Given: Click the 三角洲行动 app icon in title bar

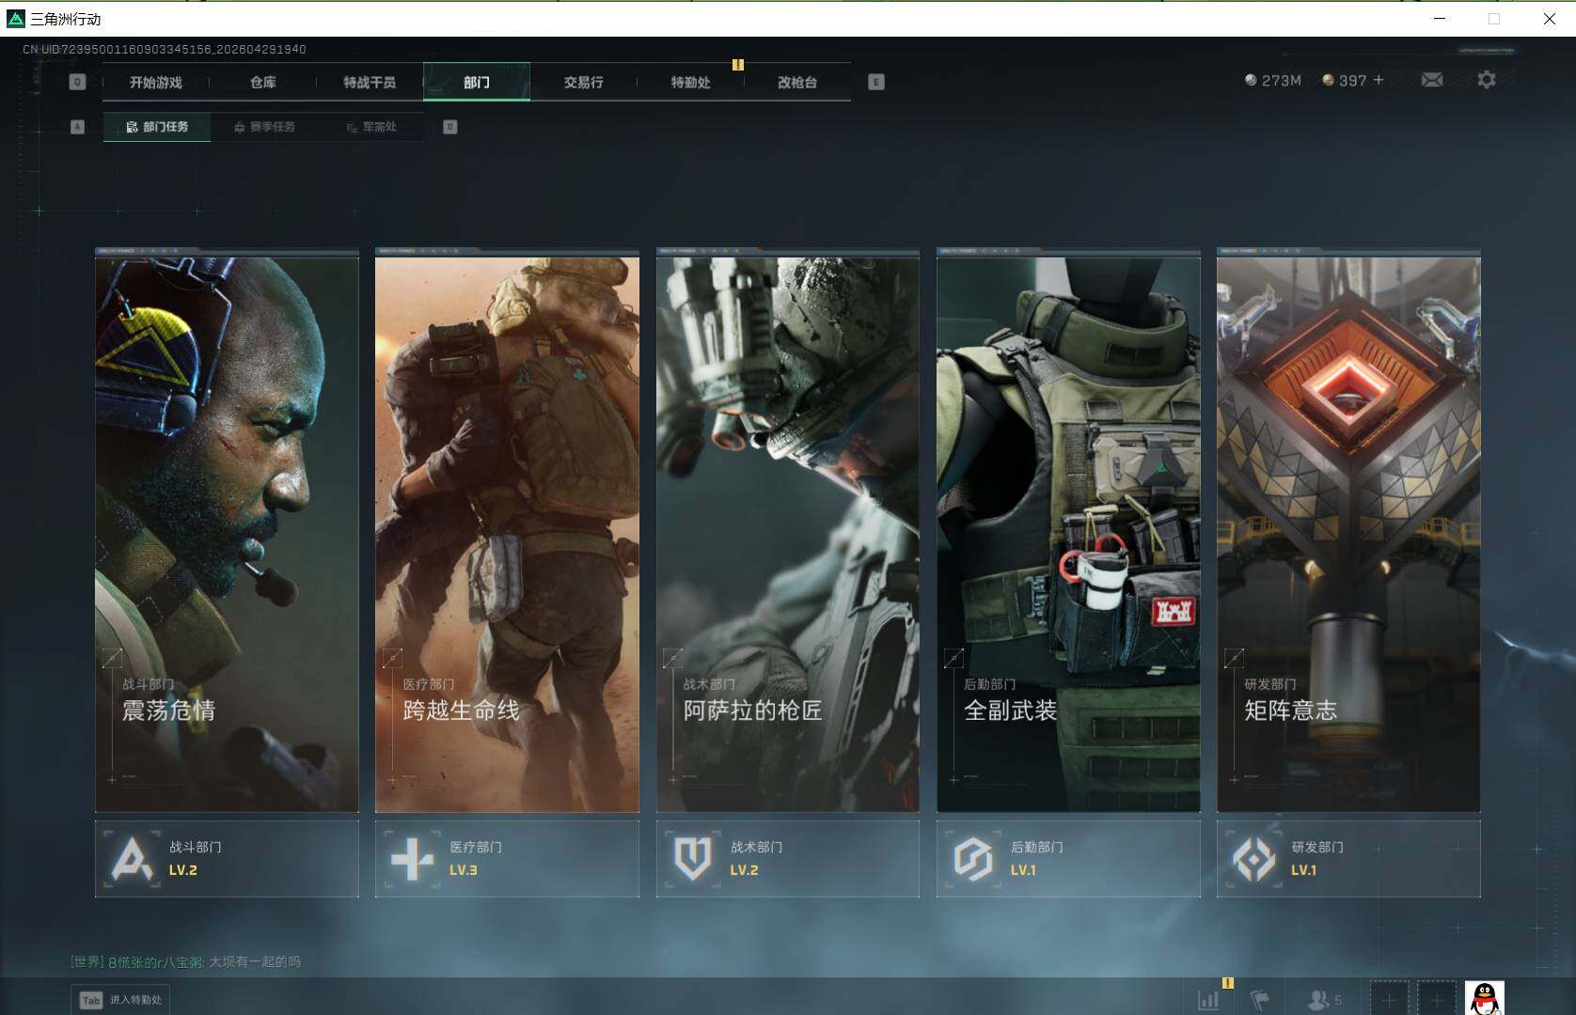Looking at the screenshot, I should 16,19.
